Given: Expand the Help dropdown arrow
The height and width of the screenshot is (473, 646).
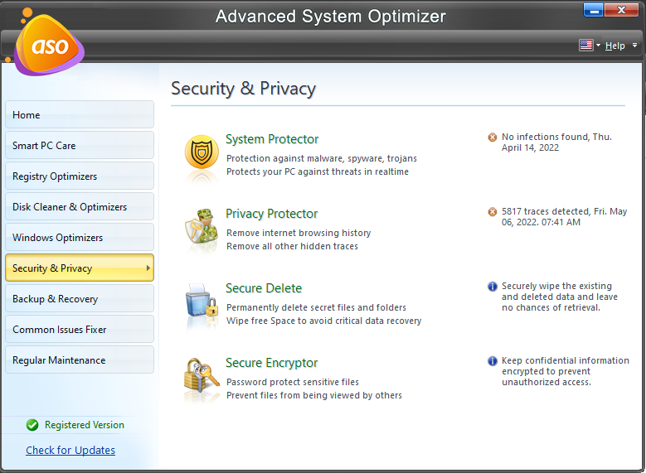Looking at the screenshot, I should [x=635, y=46].
